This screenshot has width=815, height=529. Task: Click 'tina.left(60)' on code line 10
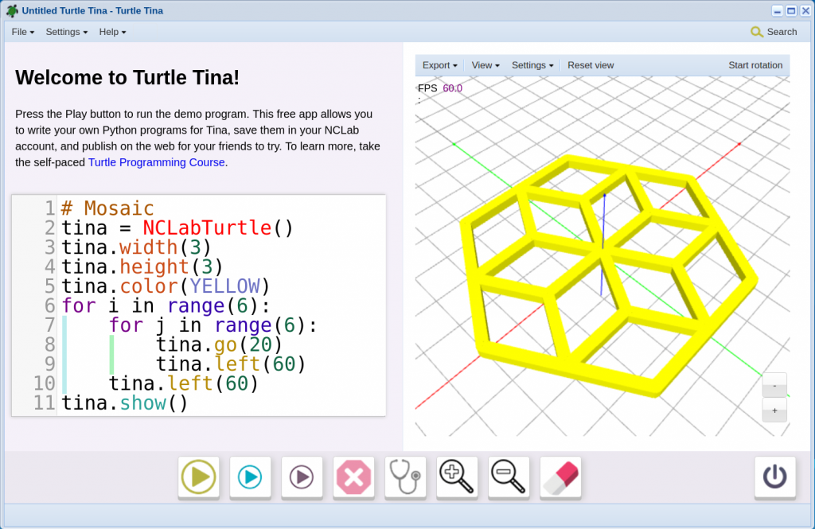point(184,383)
